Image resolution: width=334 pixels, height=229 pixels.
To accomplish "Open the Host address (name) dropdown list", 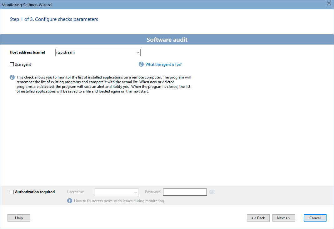I will click(x=137, y=52).
